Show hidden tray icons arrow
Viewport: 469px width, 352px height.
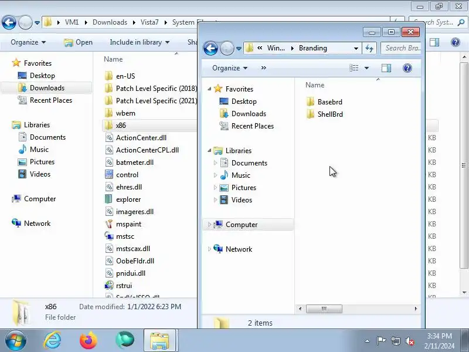click(368, 341)
